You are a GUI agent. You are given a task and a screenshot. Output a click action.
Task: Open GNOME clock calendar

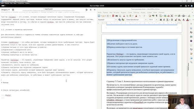click(97, 6)
